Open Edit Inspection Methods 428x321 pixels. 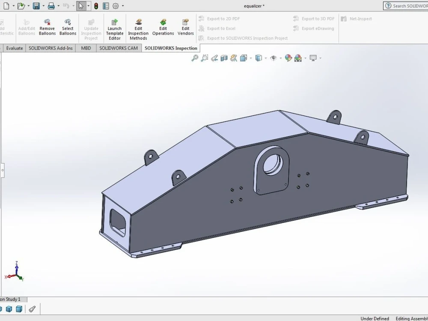138,30
